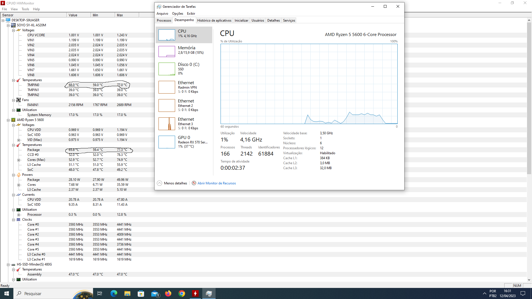The width and height of the screenshot is (532, 299).
Task: Launch Google Chrome from the taskbar
Action: (x=182, y=293)
